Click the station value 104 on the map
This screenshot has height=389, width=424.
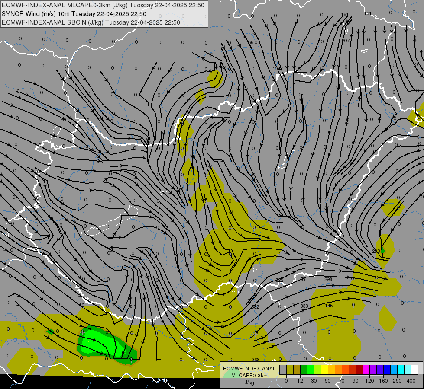(276, 69)
